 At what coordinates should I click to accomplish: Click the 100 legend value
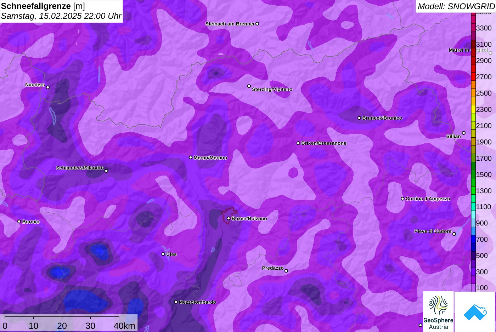(x=482, y=288)
